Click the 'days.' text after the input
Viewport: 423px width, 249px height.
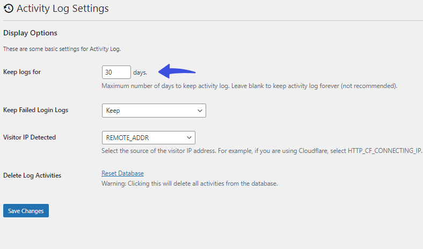click(140, 72)
